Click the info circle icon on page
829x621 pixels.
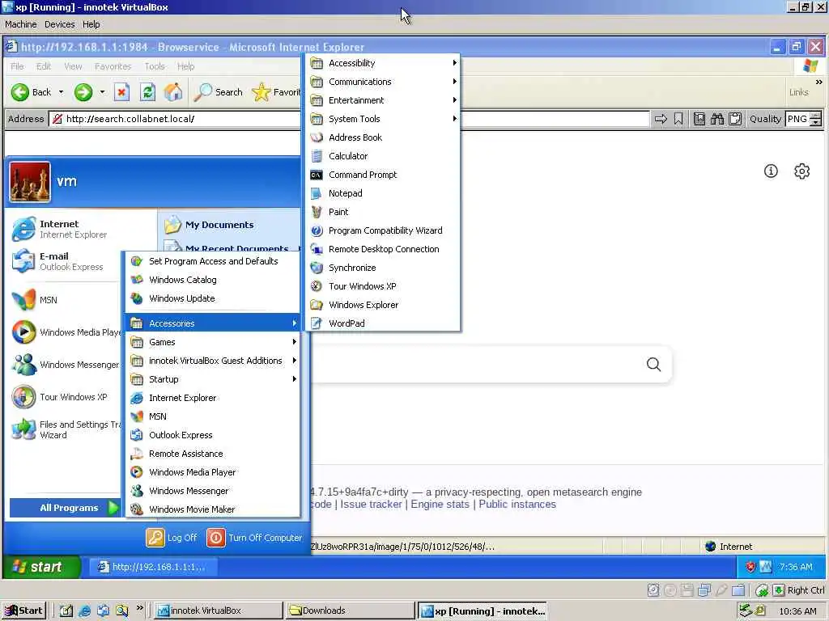(x=771, y=171)
